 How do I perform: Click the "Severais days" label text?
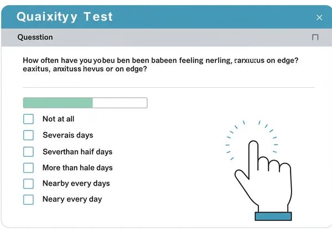[x=68, y=135]
